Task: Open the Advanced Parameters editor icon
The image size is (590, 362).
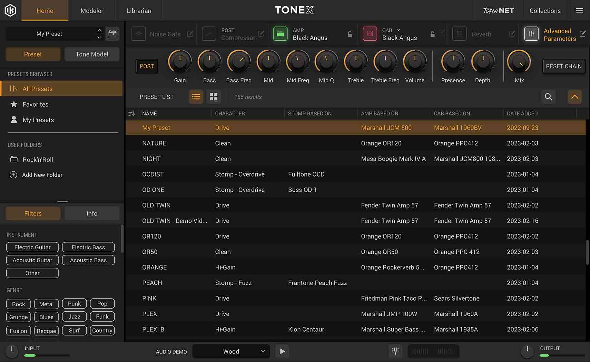Action: point(583,34)
